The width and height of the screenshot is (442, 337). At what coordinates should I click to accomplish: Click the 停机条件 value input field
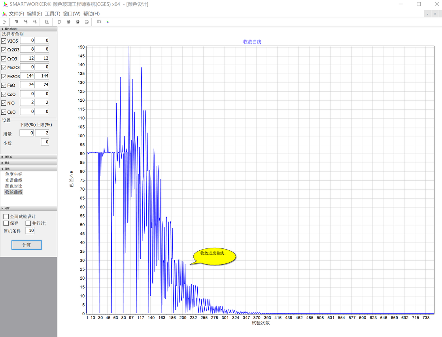click(30, 230)
